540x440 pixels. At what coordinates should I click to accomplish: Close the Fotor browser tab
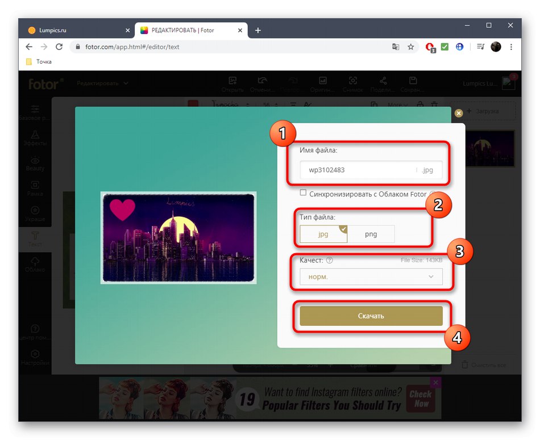click(x=240, y=30)
